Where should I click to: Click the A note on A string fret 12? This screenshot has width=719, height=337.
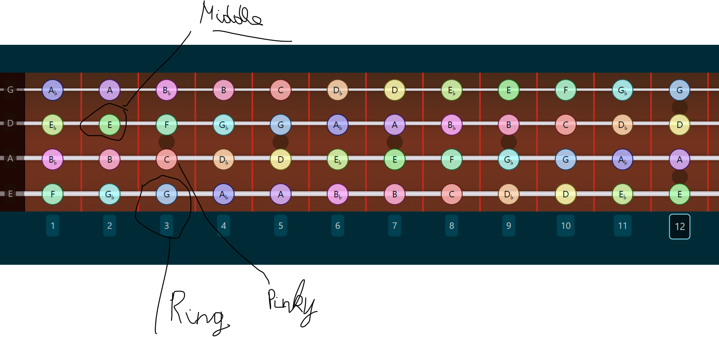680,159
